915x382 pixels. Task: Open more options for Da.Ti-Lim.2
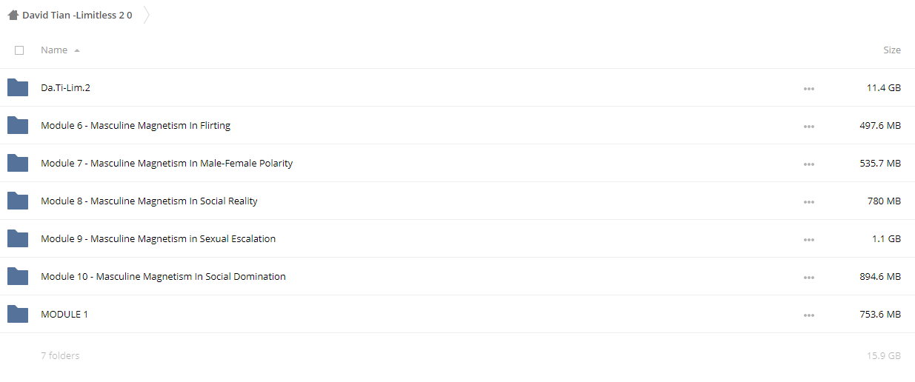[x=808, y=88]
